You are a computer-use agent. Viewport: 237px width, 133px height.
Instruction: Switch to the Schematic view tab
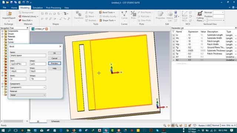tap(56, 122)
